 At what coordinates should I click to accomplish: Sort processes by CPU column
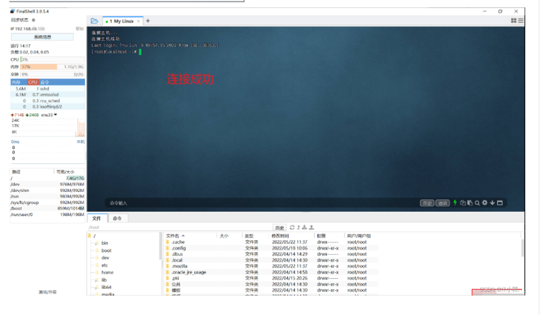(x=33, y=82)
